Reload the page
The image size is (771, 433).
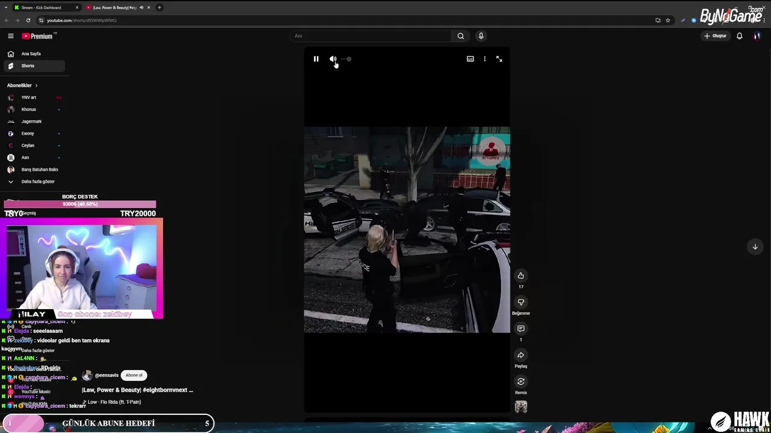coord(28,20)
